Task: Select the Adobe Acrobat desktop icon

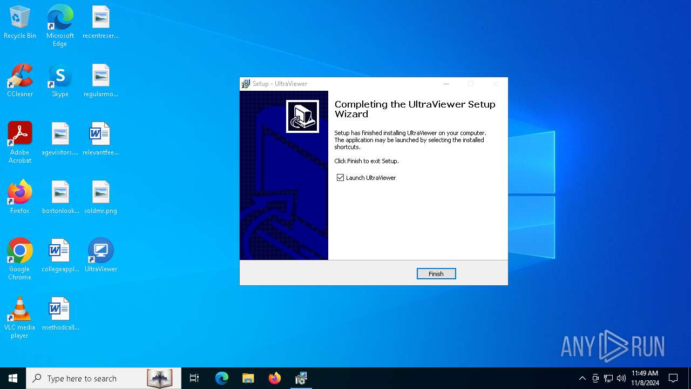Action: (x=20, y=143)
